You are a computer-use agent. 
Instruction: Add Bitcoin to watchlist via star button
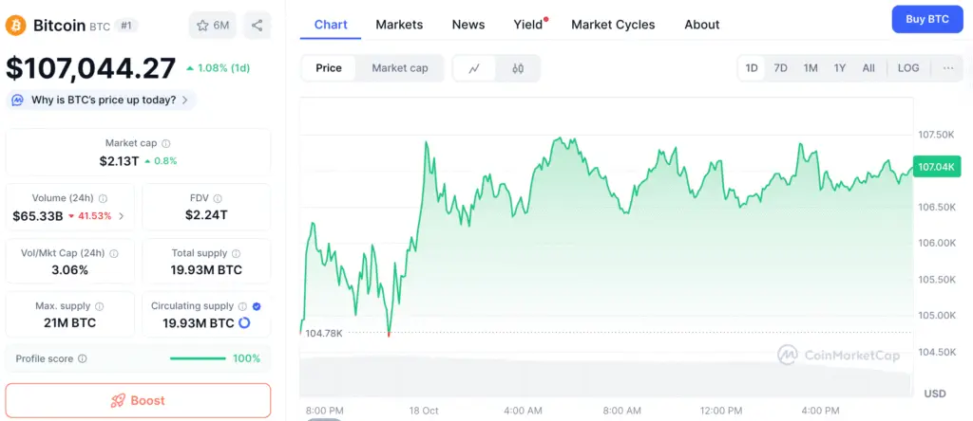(x=212, y=26)
